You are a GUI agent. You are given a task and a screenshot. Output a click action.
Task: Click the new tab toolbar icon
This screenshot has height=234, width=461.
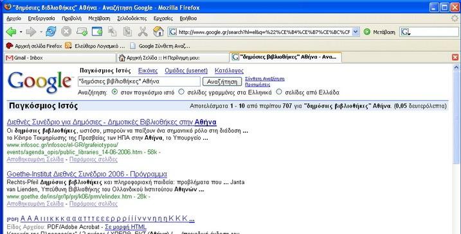82,31
